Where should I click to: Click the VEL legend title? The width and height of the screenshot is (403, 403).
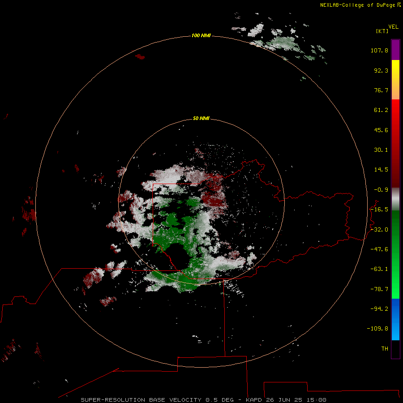(x=393, y=26)
